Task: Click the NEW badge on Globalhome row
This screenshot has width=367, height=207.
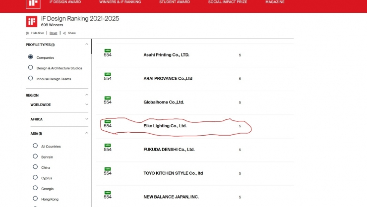Action: pos(108,98)
